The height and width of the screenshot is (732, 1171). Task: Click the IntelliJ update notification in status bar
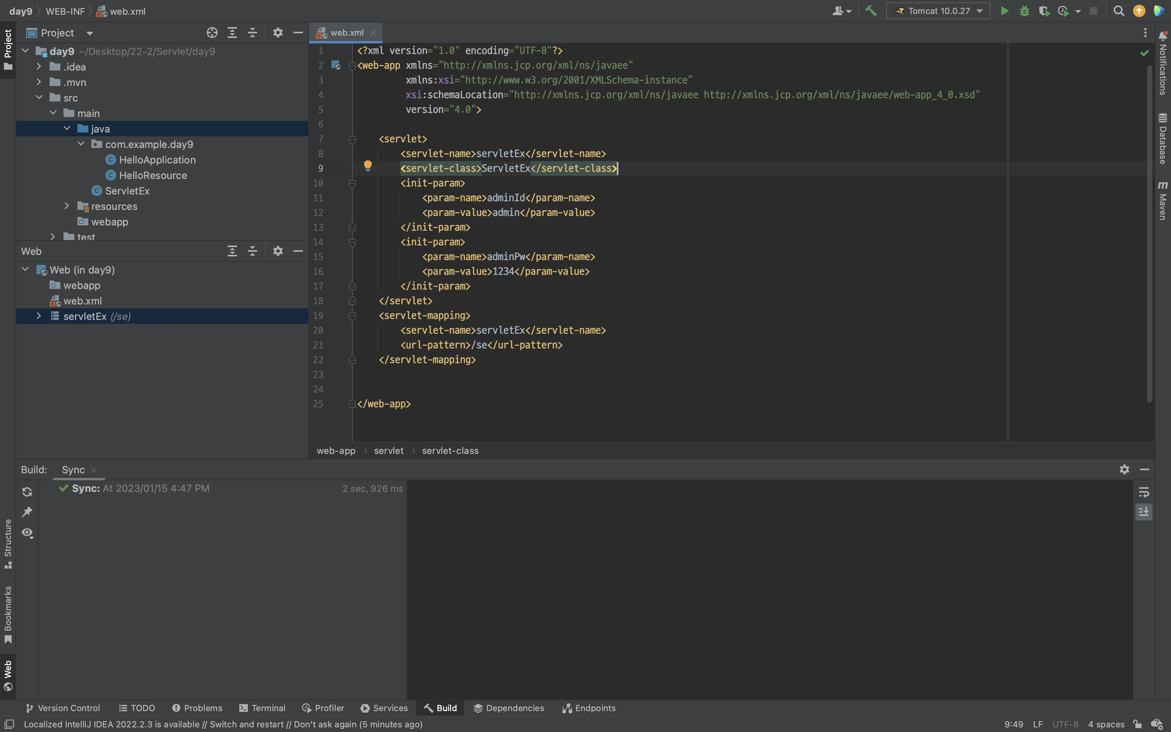(x=223, y=724)
